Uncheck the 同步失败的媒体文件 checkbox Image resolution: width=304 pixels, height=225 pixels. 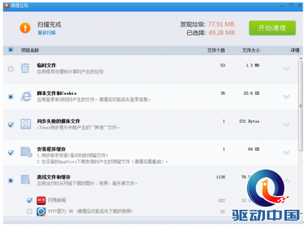pyautogui.click(x=11, y=125)
